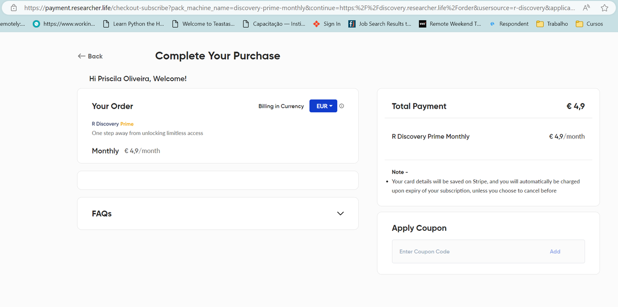Viewport: 618px width, 307px height.
Task: Open the Respondent bookmark
Action: 509,24
